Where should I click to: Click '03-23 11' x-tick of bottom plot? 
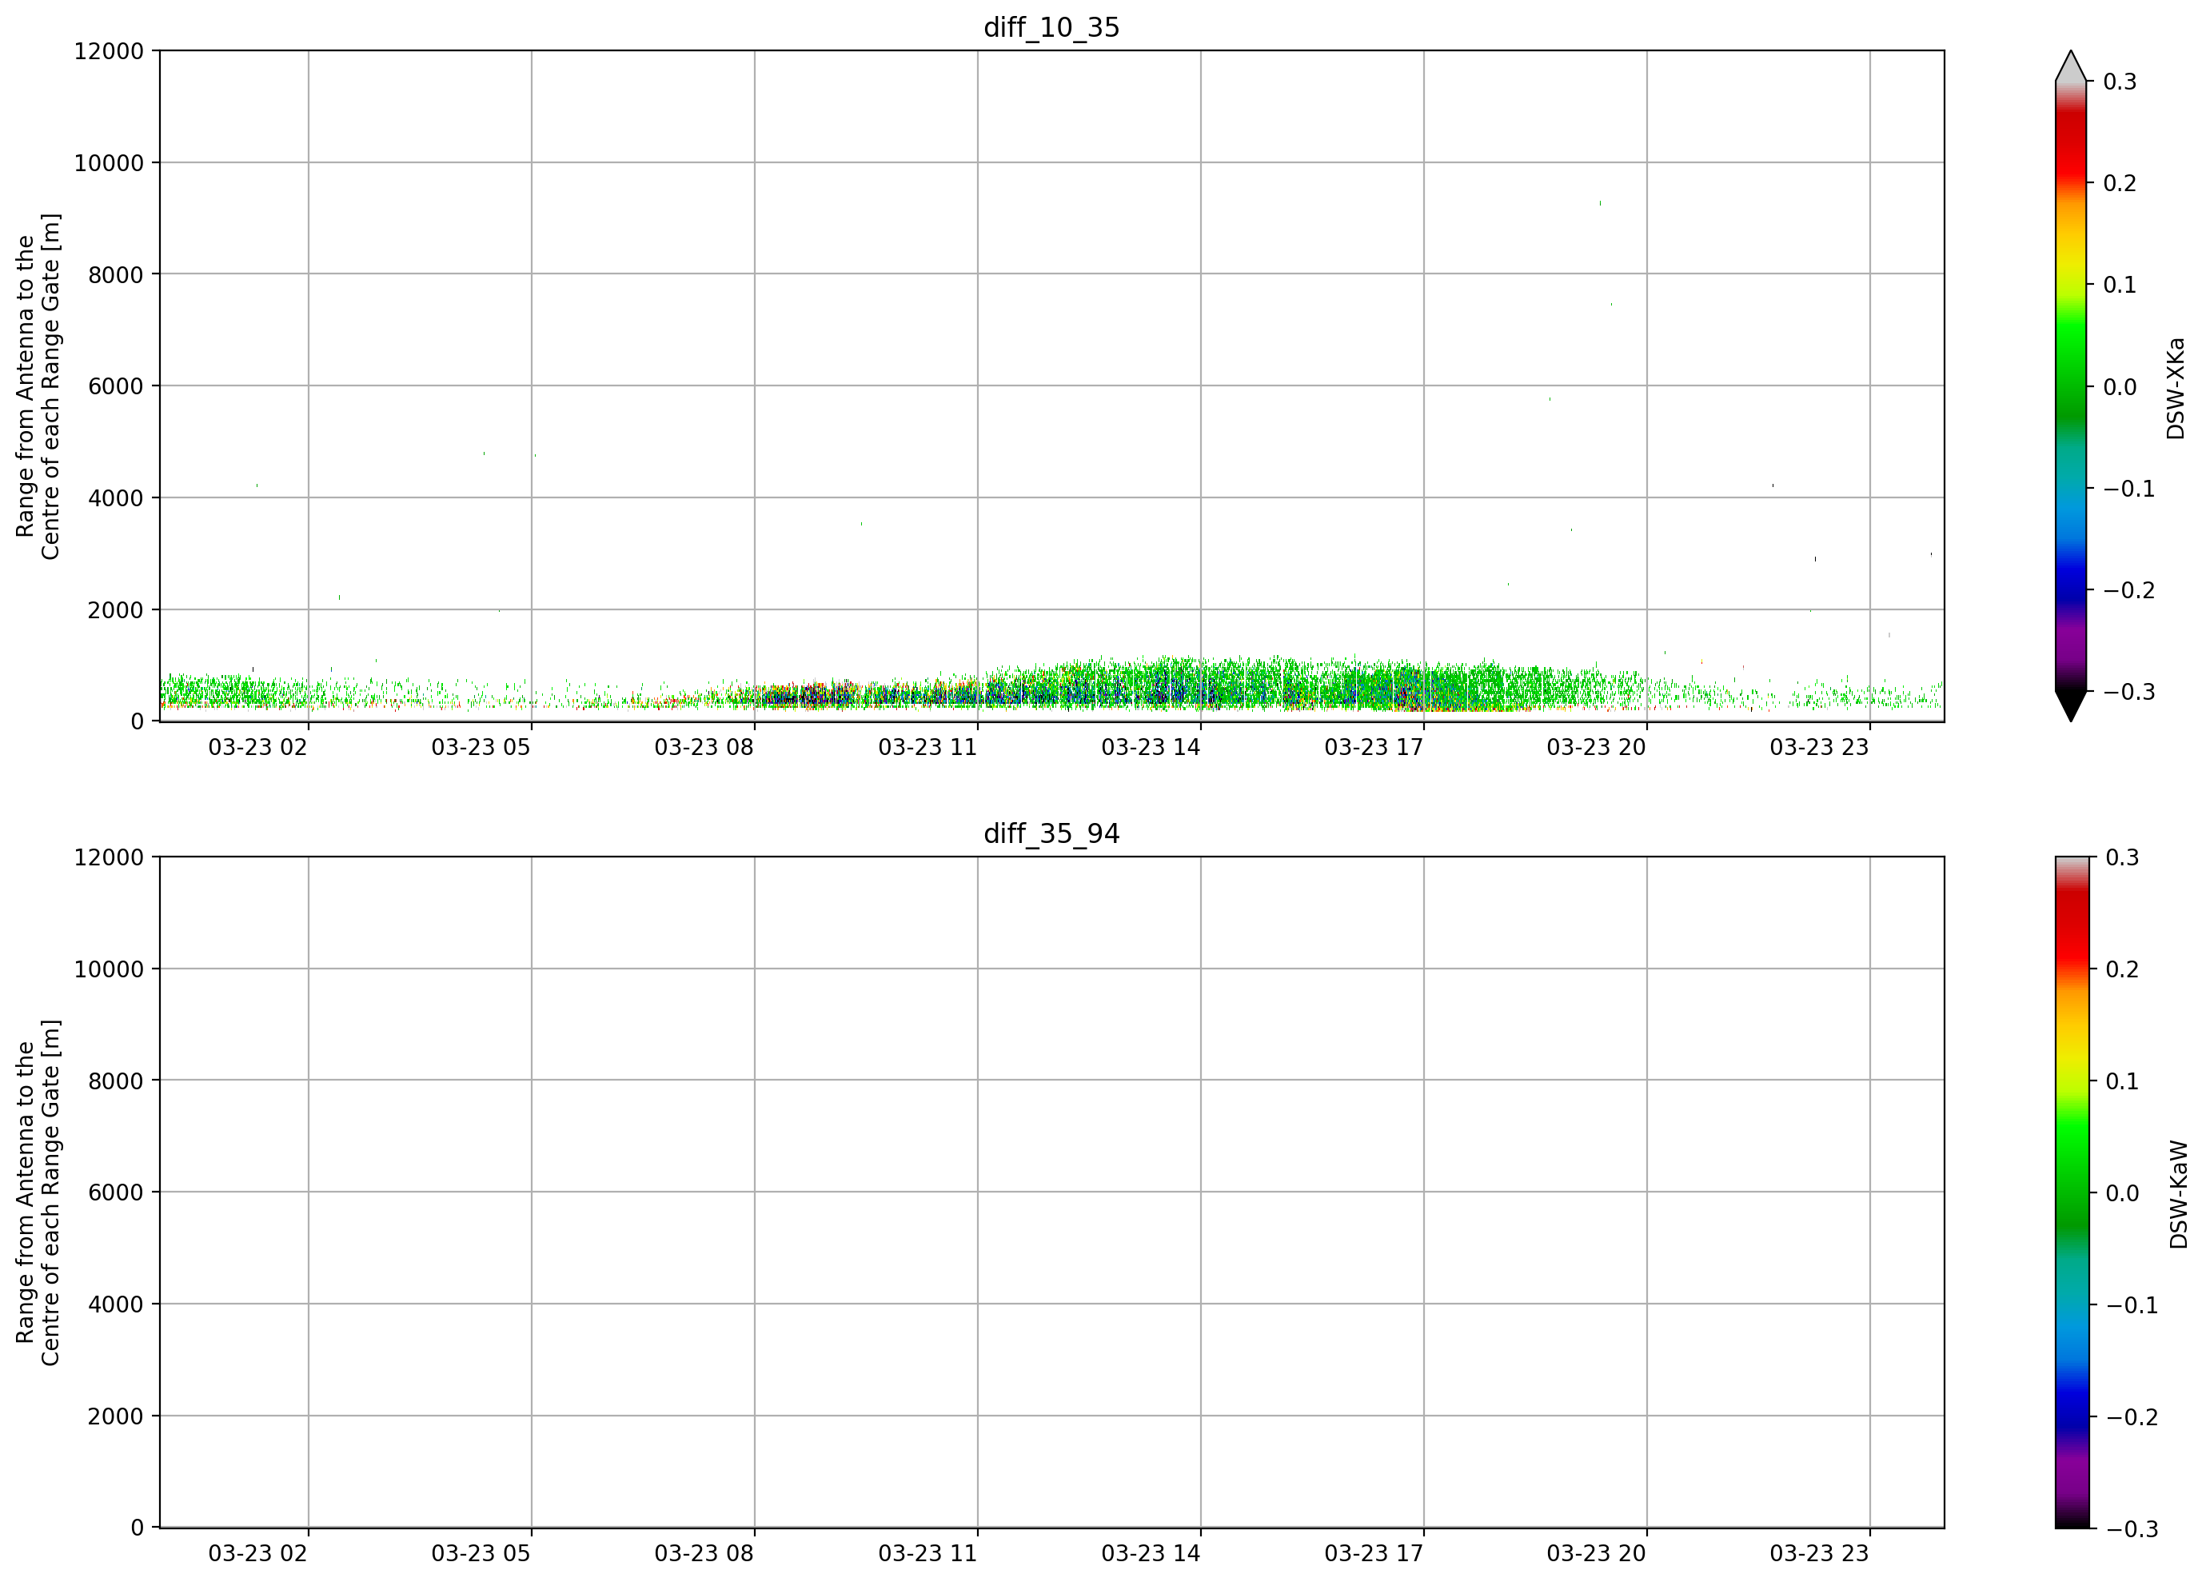(927, 1554)
